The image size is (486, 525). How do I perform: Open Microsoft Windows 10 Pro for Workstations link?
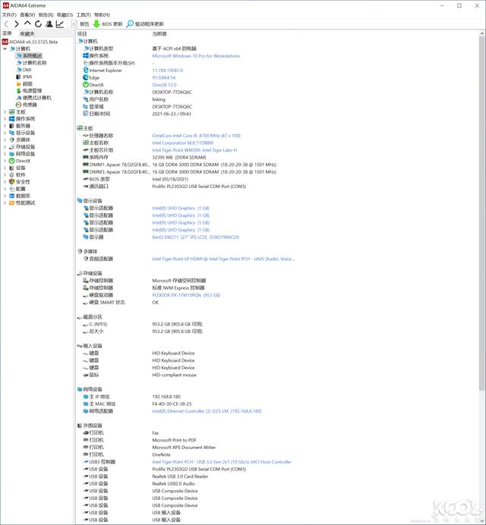(x=196, y=56)
